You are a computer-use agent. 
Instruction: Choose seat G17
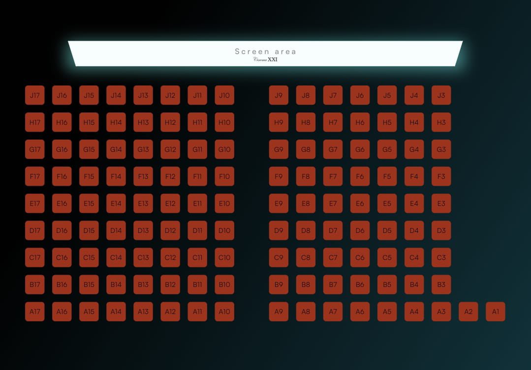click(35, 149)
